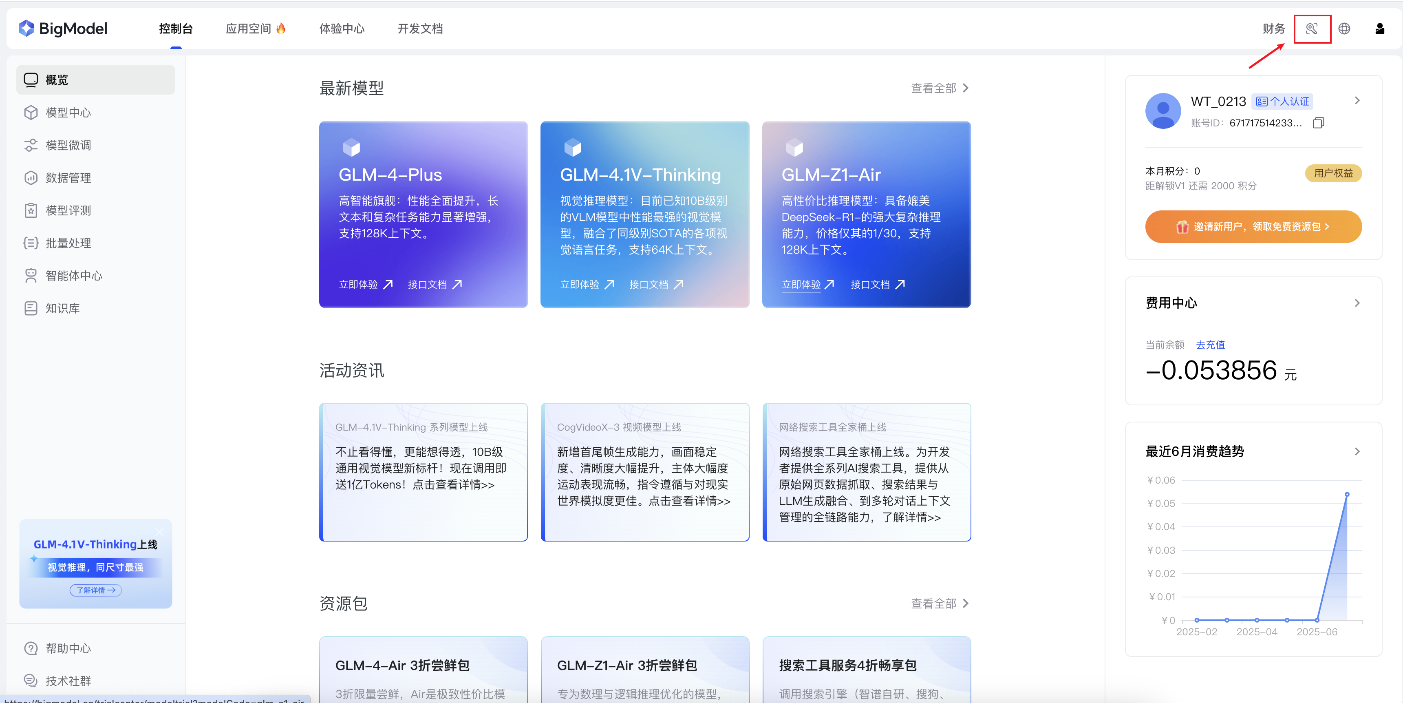Open the CogVideoX-3 视频模型上线 news card
Screen dimensions: 1403x703
645,472
